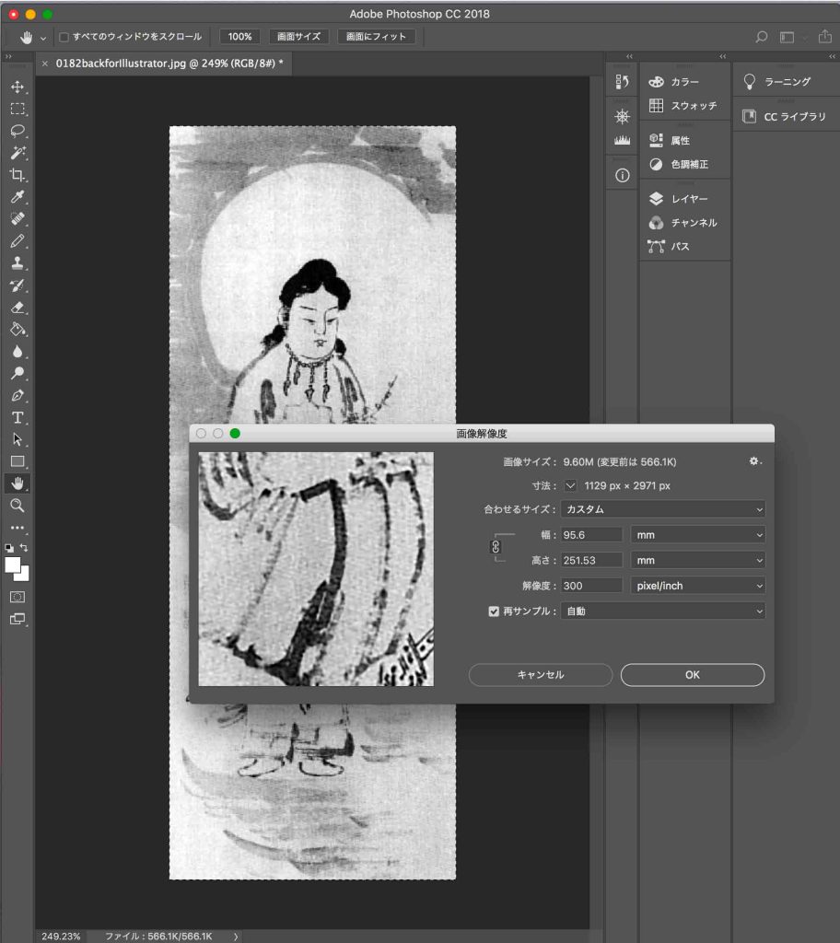This screenshot has width=840, height=943.
Task: Select the Lasso tool
Action: point(17,131)
